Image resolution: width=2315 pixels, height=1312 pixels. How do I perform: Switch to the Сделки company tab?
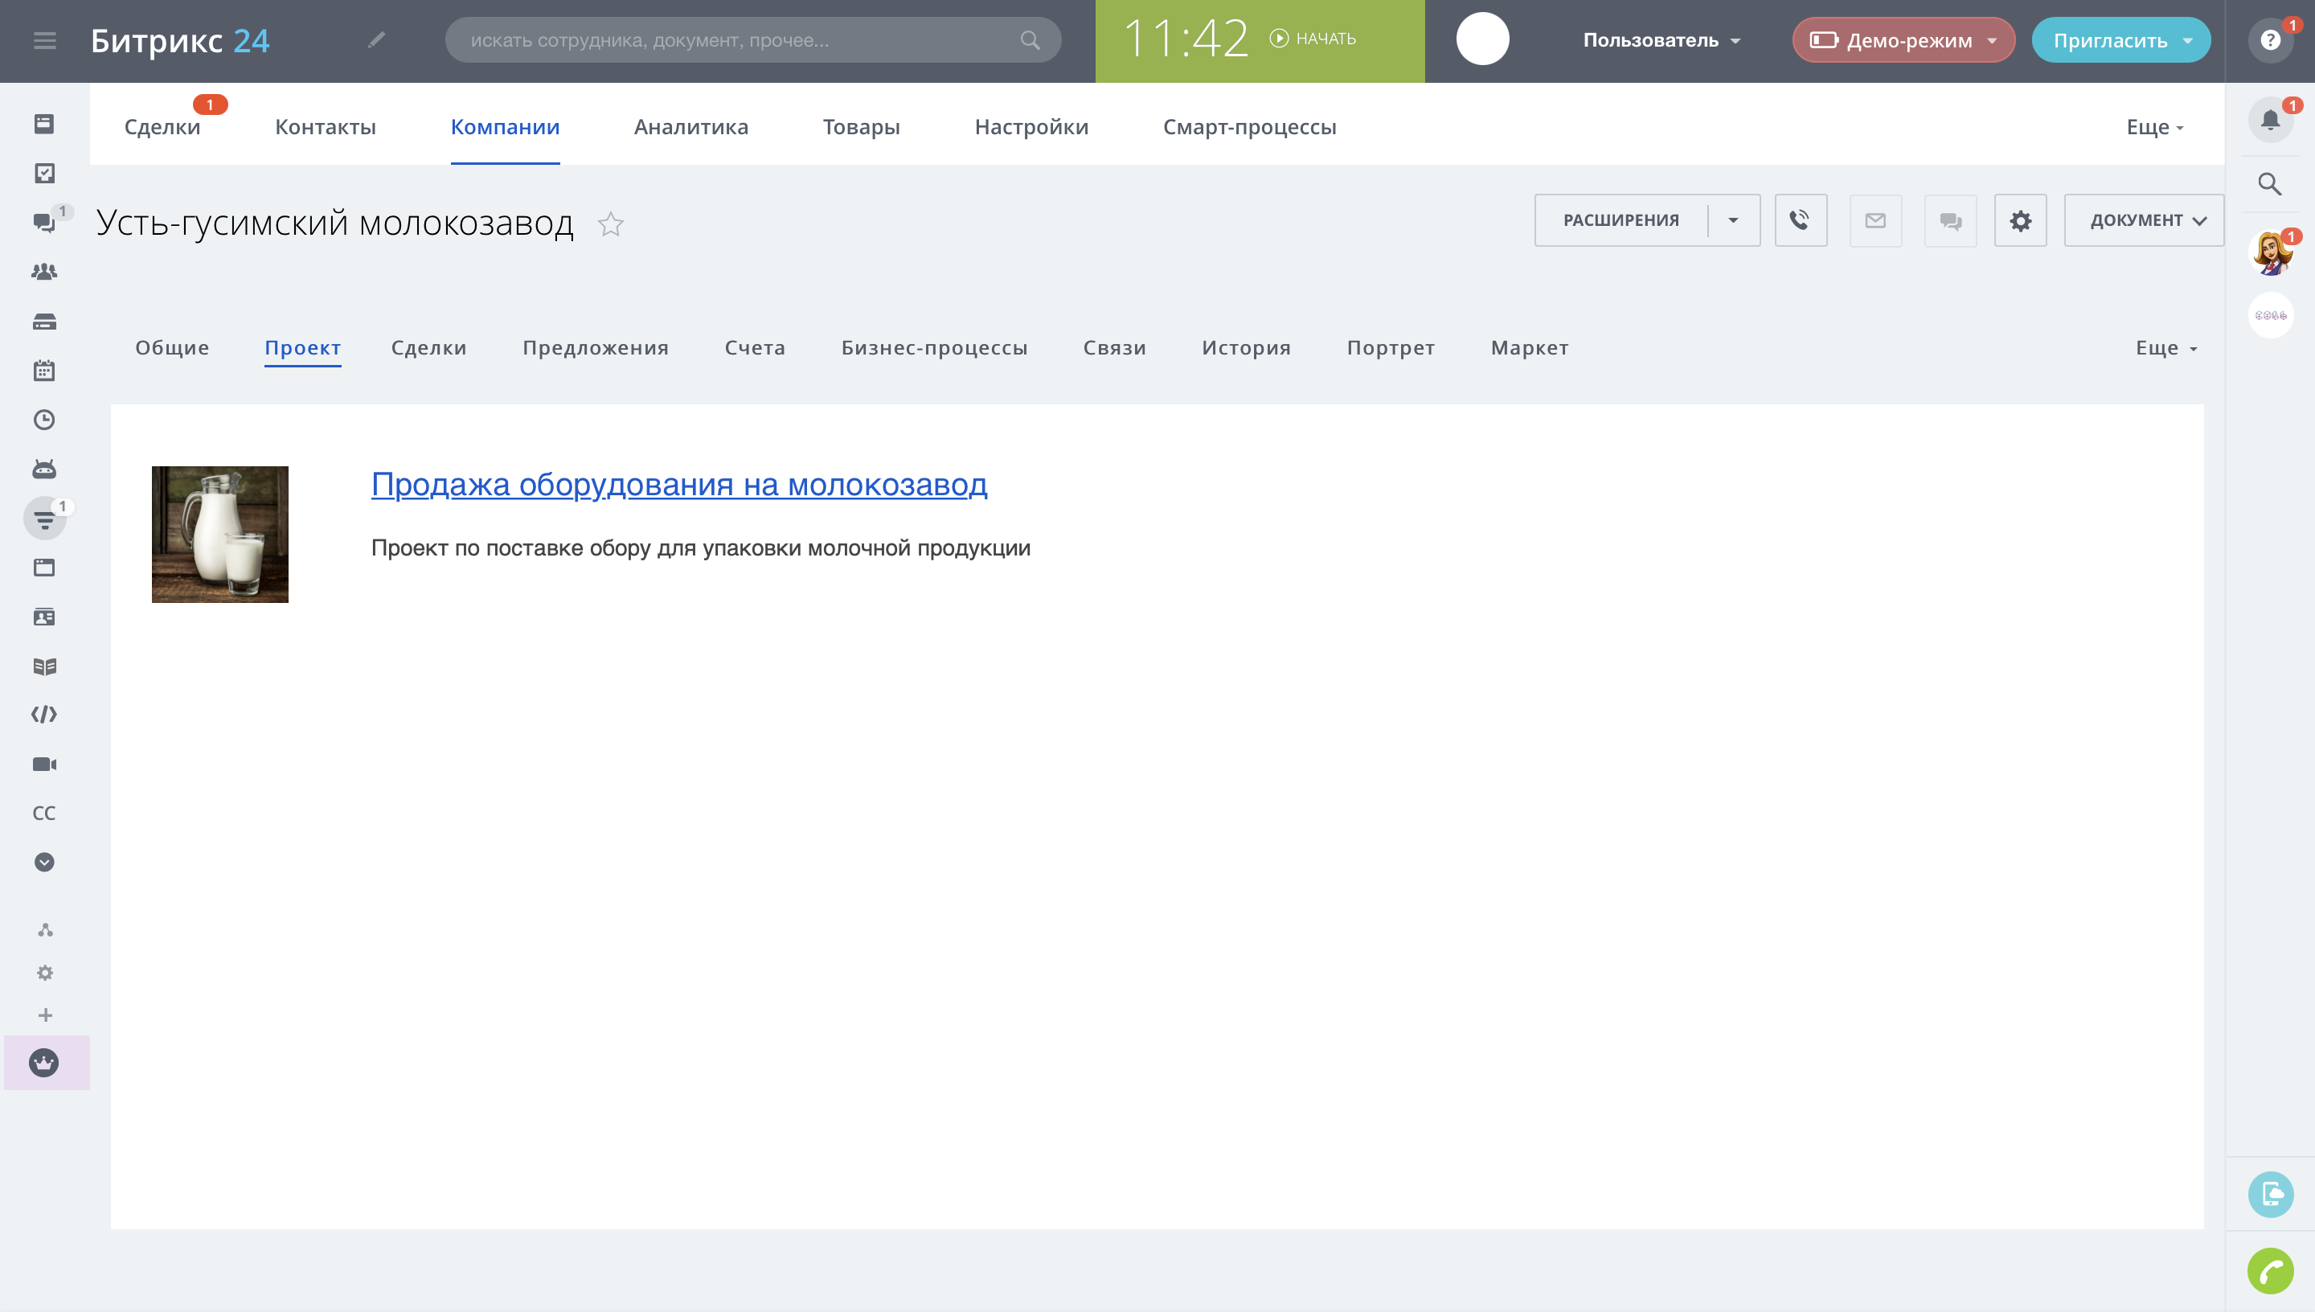tap(428, 348)
